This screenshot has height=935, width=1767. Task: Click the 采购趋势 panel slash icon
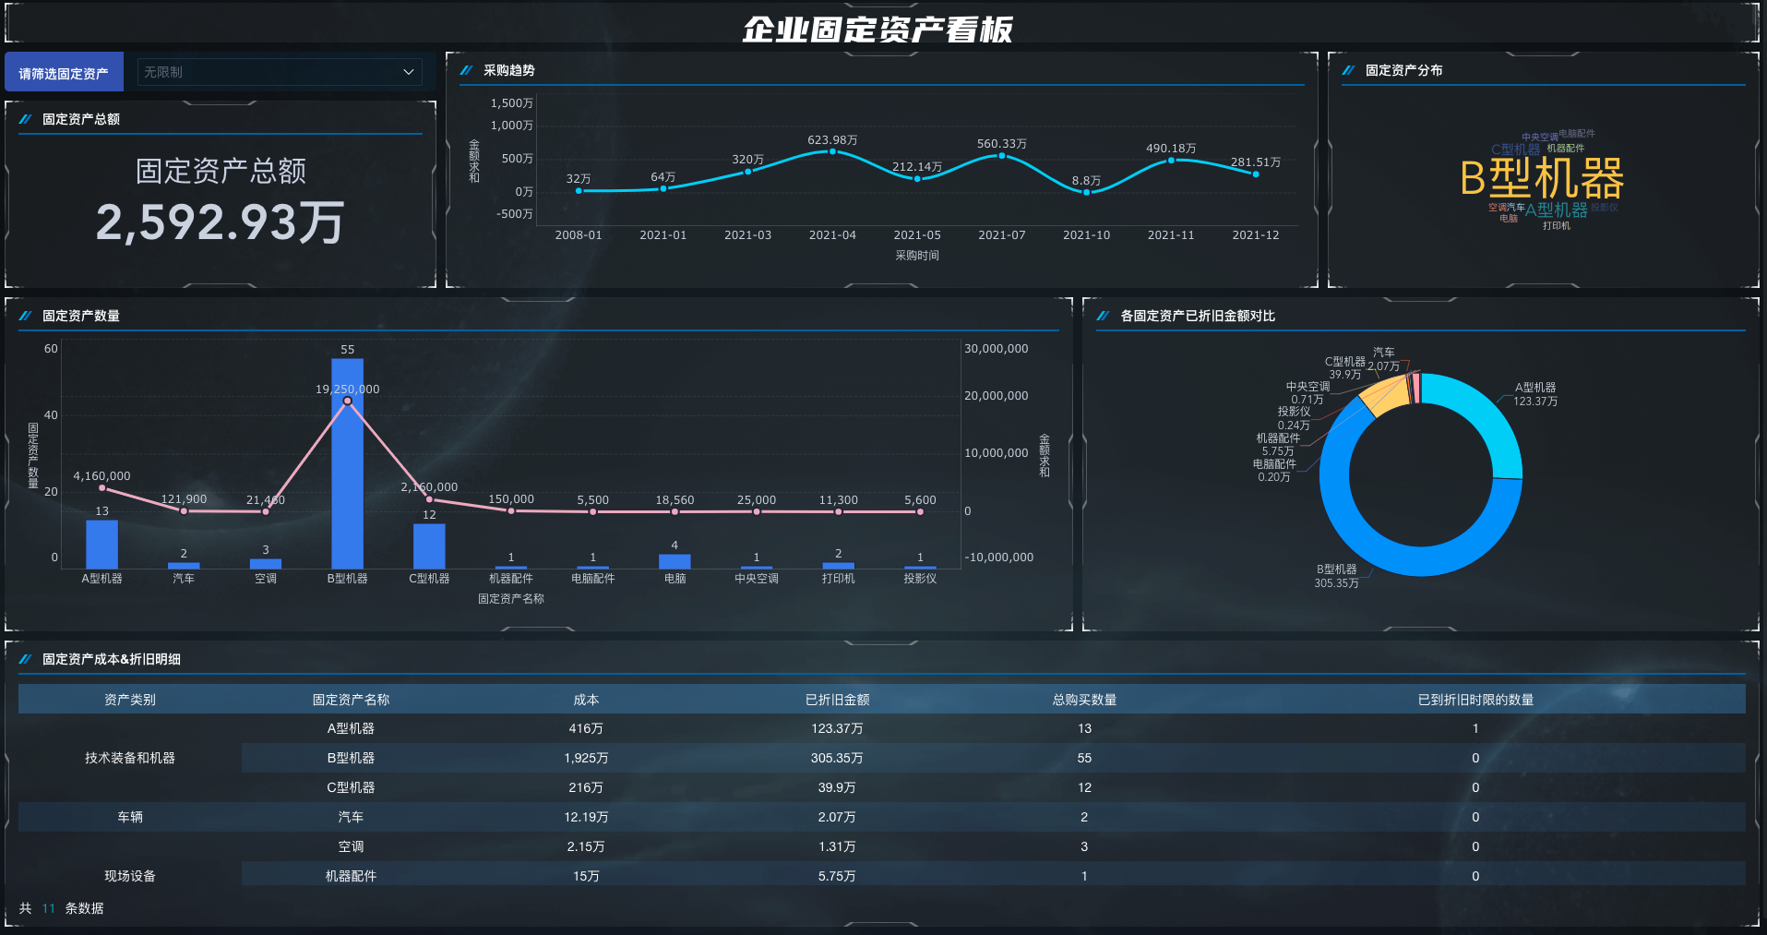(466, 70)
